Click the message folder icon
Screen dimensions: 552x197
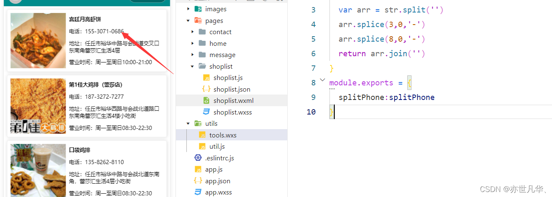pos(202,55)
